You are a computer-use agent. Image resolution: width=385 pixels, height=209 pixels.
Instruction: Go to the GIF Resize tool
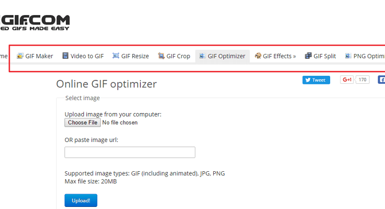pyautogui.click(x=130, y=56)
